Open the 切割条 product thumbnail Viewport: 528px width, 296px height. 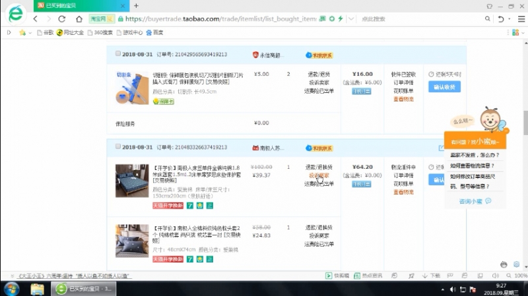(132, 88)
